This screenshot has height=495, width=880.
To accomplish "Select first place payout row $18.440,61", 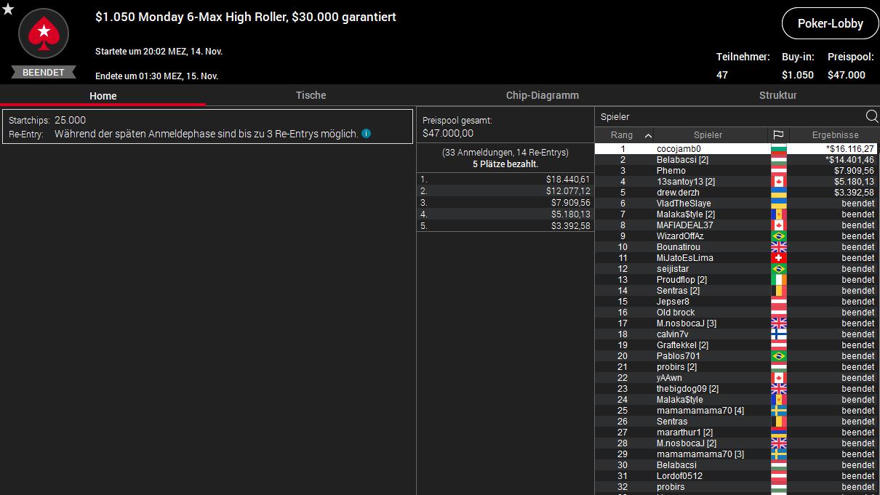I will click(x=505, y=179).
